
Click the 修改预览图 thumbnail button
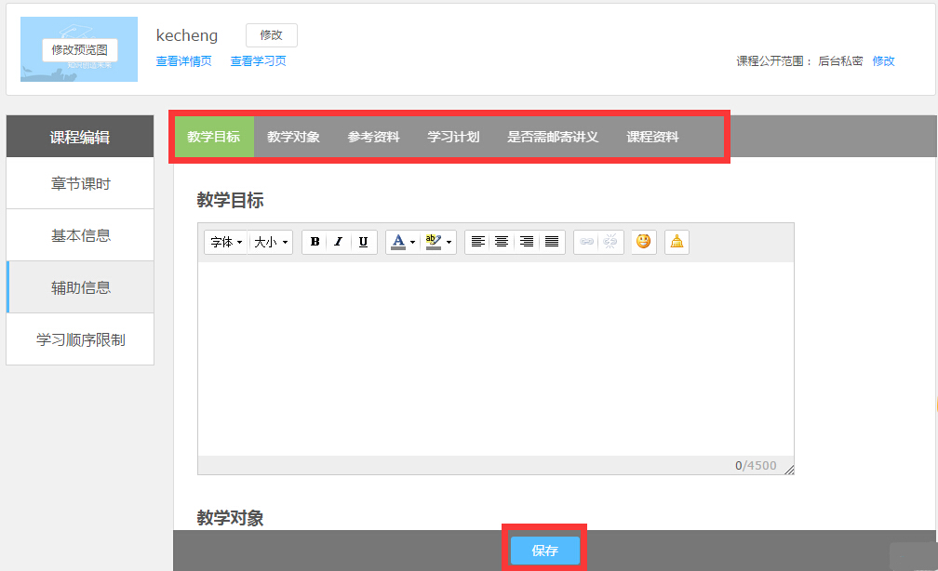79,49
